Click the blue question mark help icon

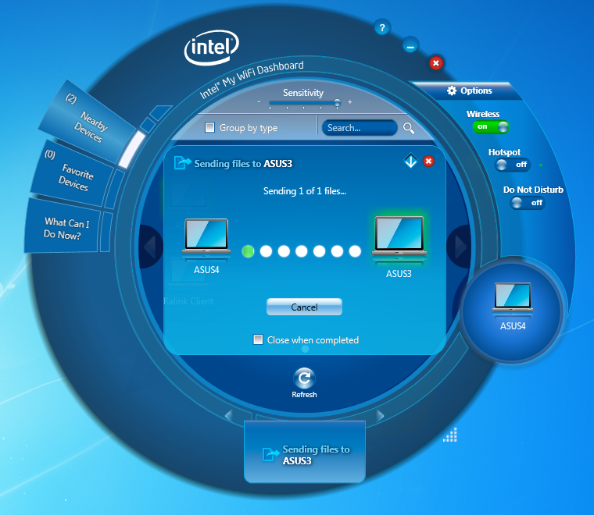point(381,28)
